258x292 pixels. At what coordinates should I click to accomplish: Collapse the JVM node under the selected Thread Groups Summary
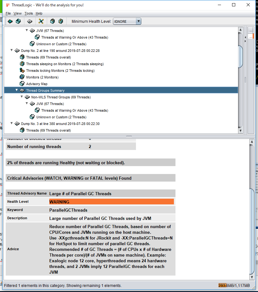point(27,103)
